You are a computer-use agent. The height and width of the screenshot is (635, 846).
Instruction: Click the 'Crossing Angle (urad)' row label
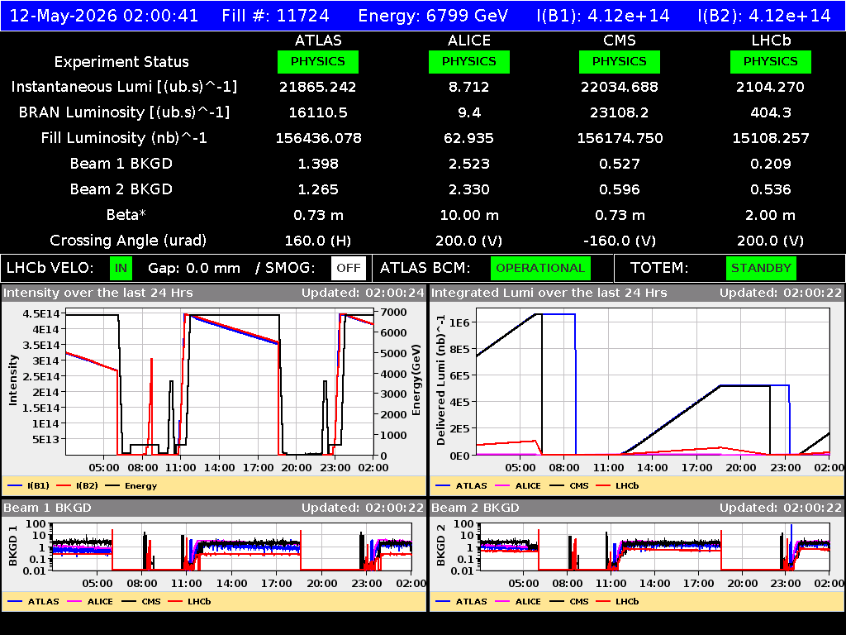pyautogui.click(x=128, y=241)
